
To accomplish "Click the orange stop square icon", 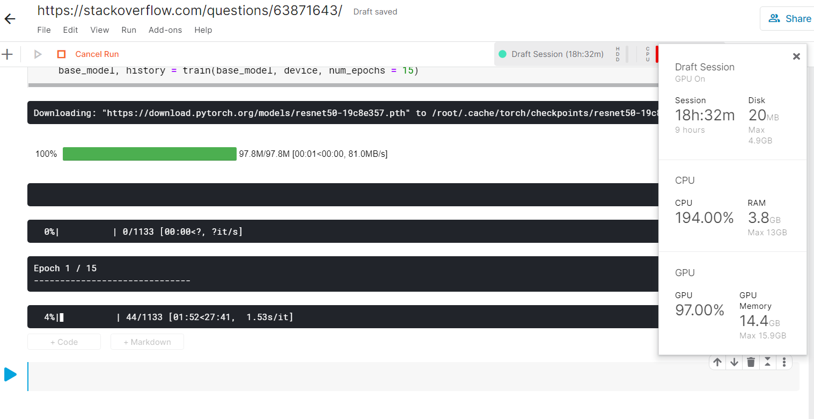I will [x=61, y=54].
